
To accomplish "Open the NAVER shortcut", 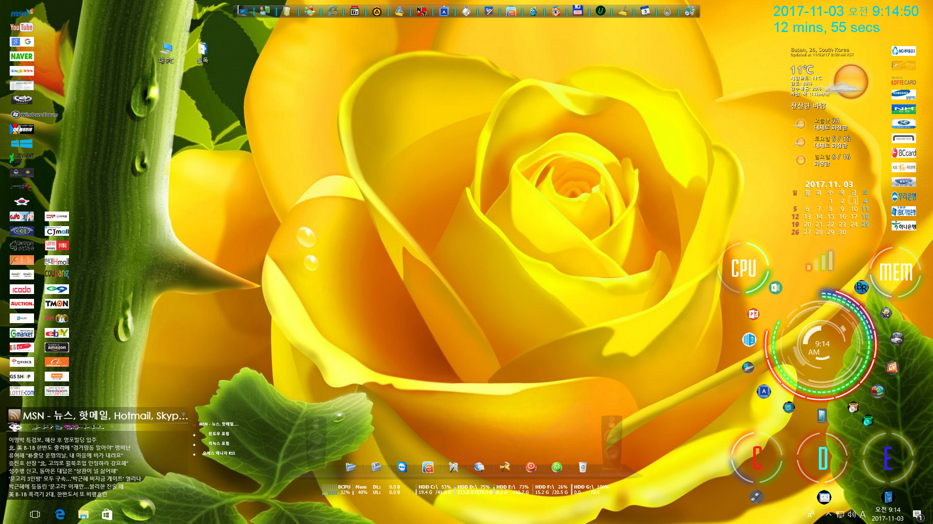I will (x=22, y=56).
